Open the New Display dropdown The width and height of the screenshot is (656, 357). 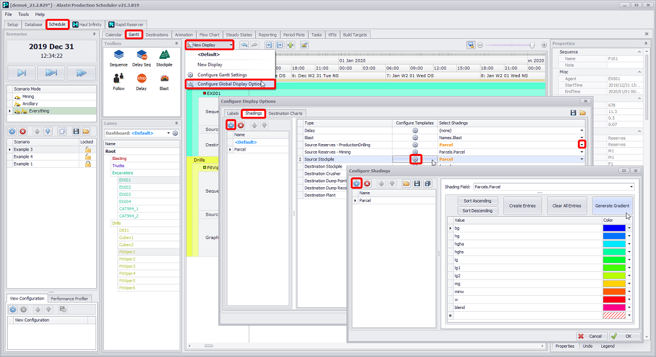(231, 45)
